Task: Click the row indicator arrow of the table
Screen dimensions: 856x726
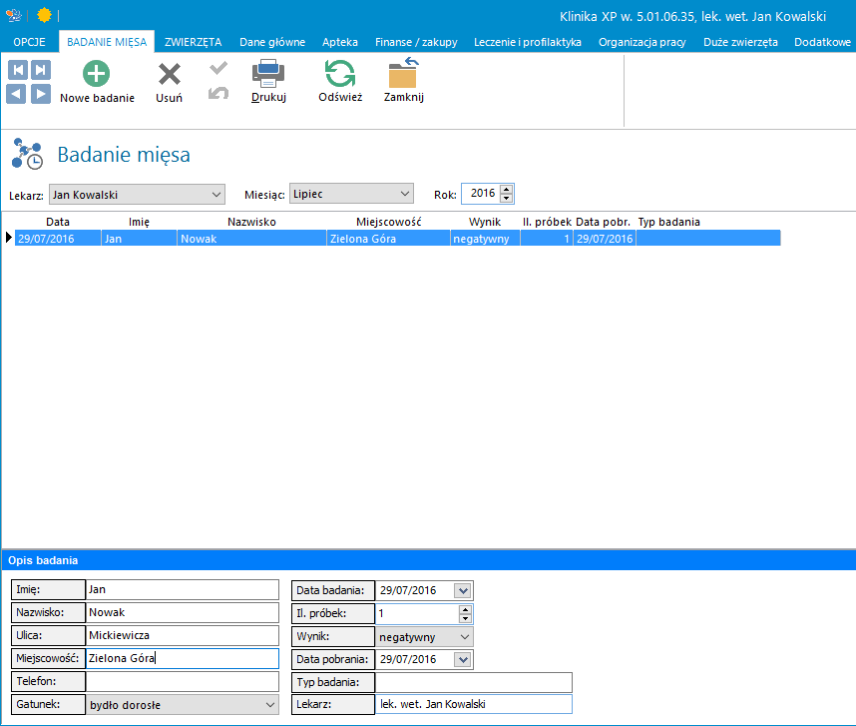Action: click(8, 238)
